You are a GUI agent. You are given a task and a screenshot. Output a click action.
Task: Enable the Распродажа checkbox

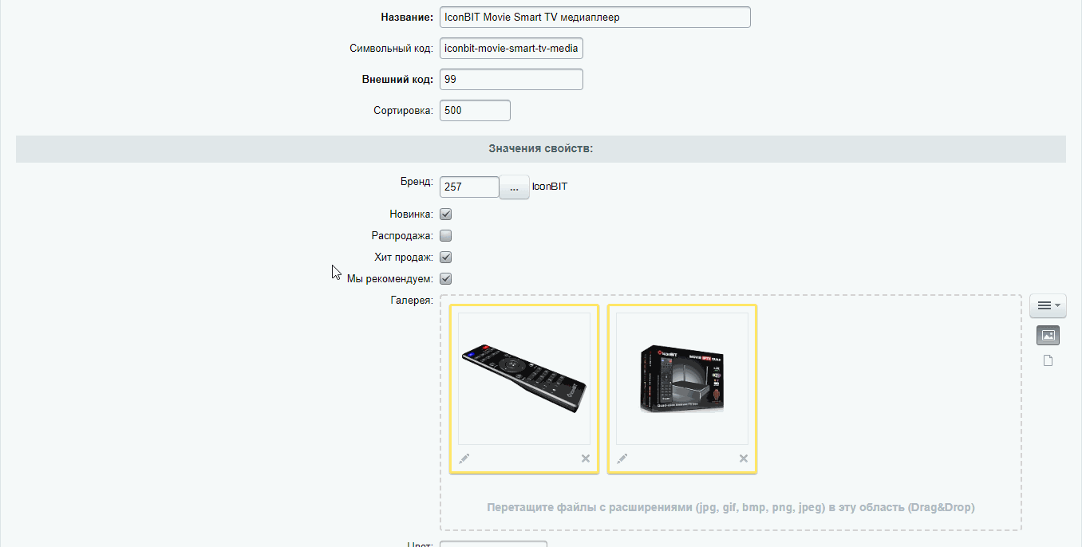pyautogui.click(x=446, y=236)
